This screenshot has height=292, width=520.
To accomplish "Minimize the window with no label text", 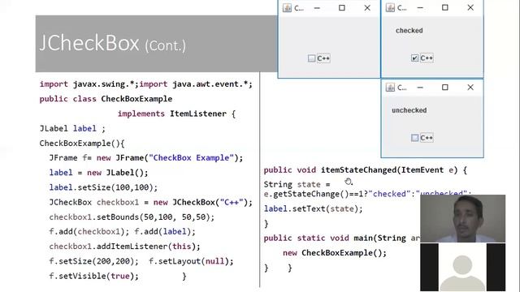I will tap(317, 8).
